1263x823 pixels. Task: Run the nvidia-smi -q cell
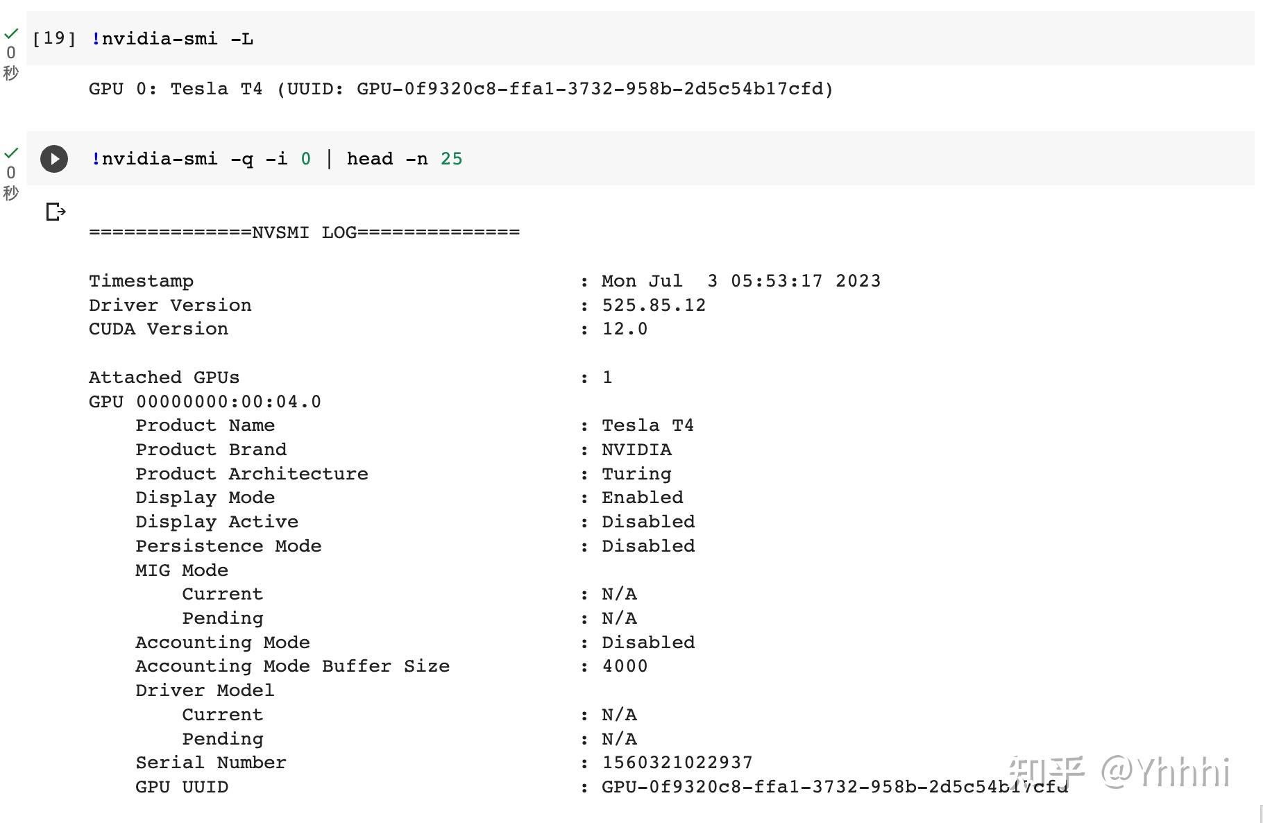[54, 159]
